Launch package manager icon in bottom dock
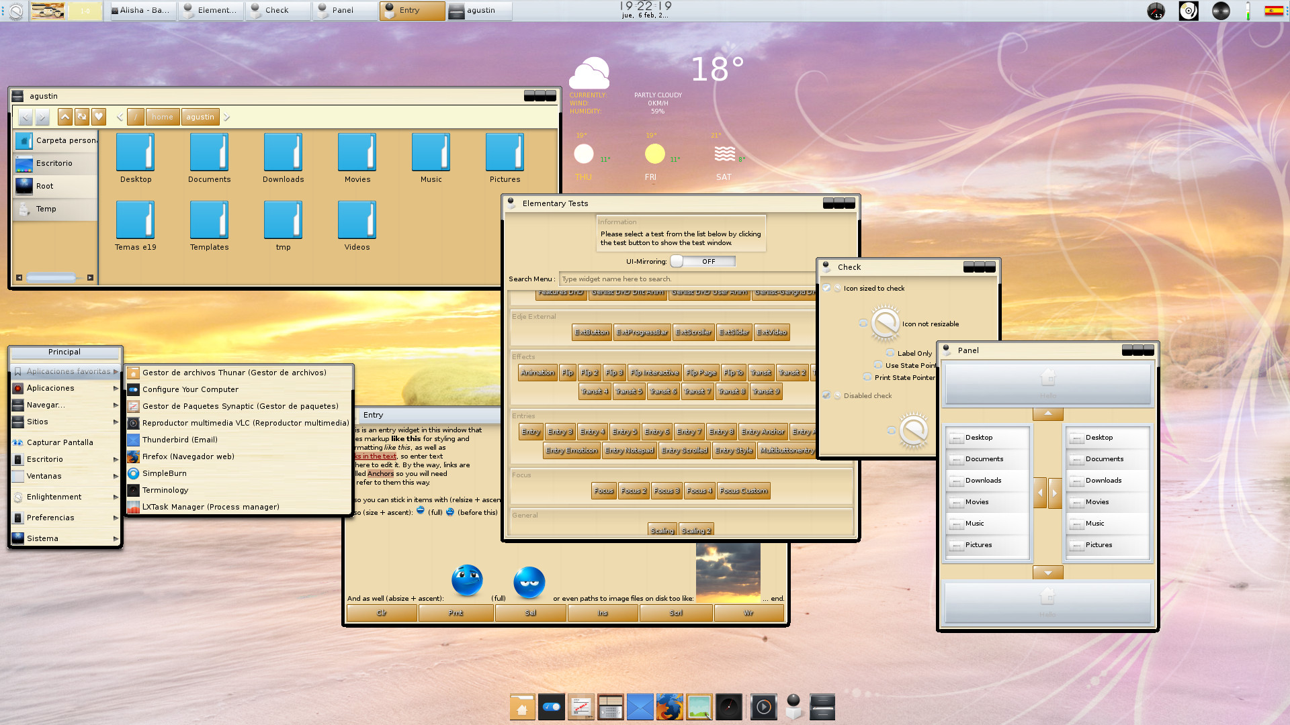Viewport: 1290px width, 725px height. pyautogui.click(x=581, y=707)
